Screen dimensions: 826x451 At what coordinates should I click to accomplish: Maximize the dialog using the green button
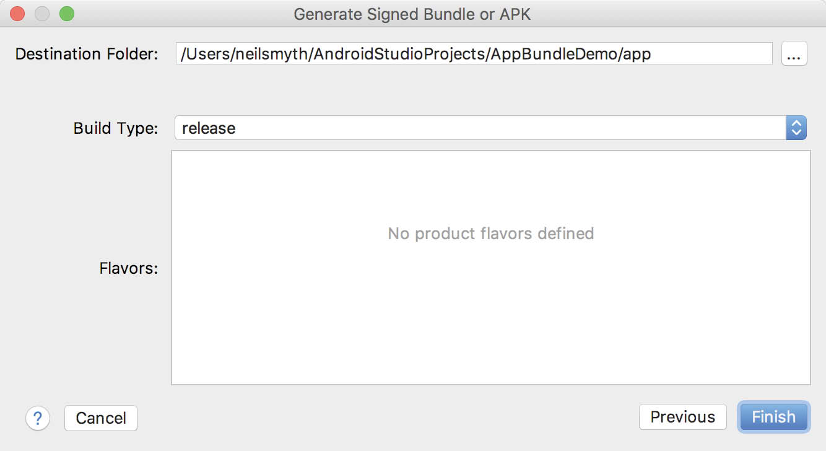pyautogui.click(x=66, y=14)
